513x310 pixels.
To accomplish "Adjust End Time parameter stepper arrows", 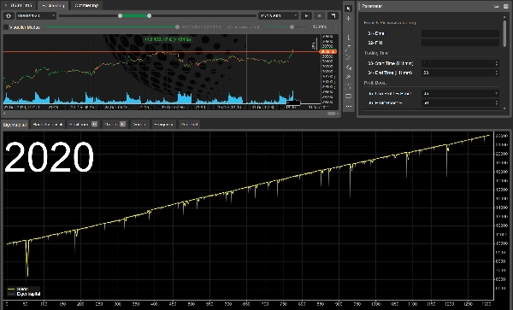I will click(x=496, y=73).
